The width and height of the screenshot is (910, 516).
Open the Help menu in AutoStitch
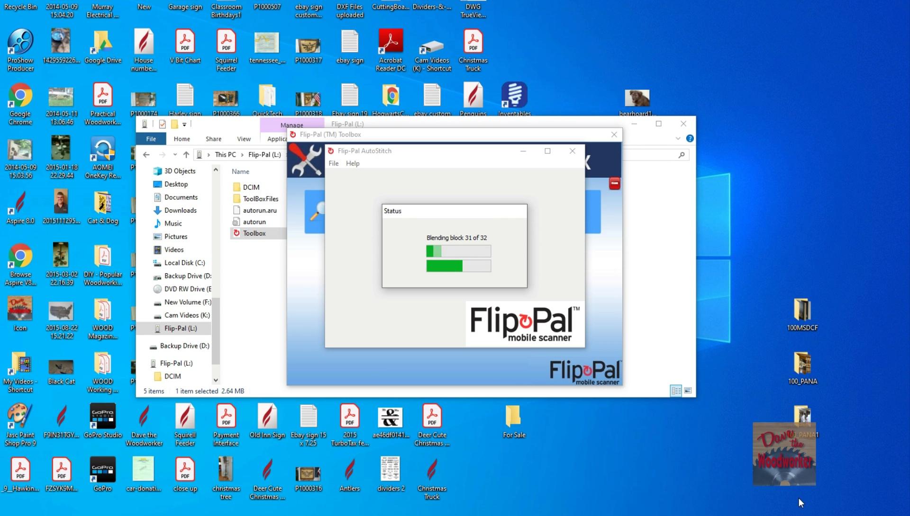353,163
